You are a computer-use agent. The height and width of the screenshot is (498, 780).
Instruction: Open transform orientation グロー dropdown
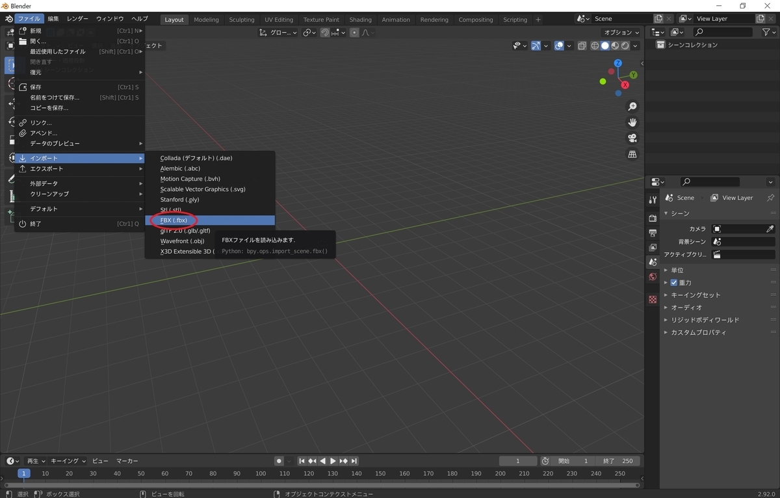(278, 33)
